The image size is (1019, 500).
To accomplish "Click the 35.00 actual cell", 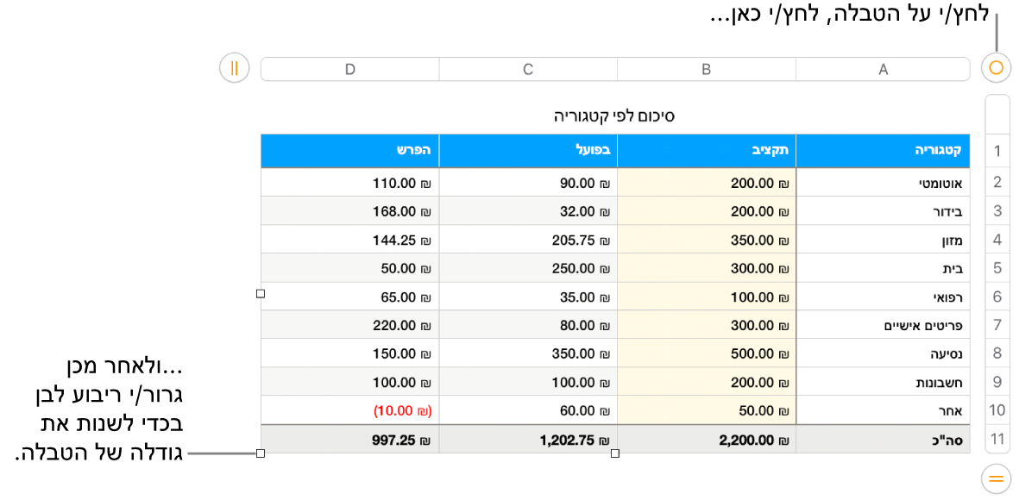I will click(528, 297).
